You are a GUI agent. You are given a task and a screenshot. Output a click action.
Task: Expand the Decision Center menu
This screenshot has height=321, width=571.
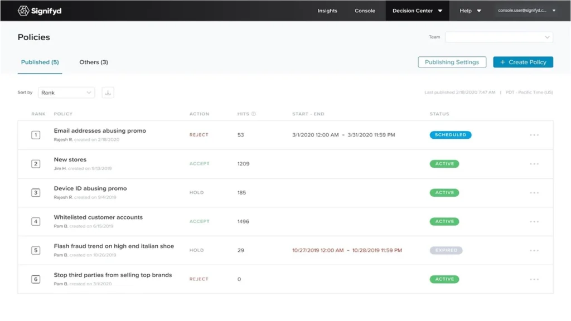click(x=417, y=11)
